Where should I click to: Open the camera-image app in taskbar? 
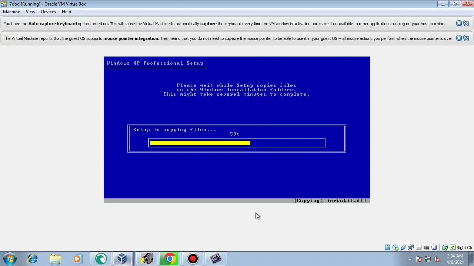pos(147,259)
